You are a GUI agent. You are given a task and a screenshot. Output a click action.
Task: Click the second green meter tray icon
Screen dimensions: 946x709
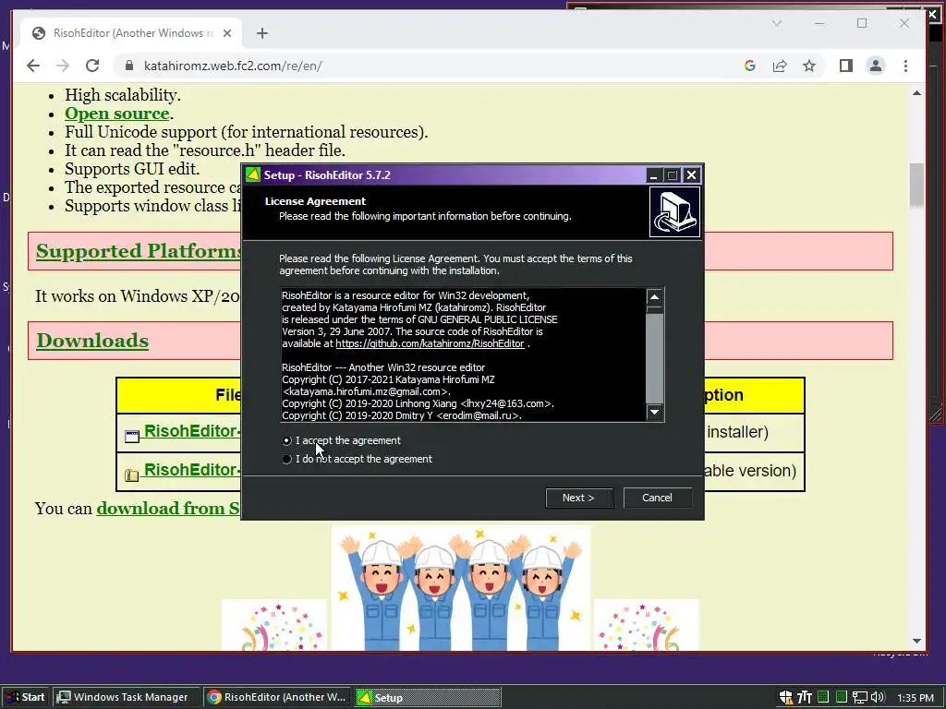tap(842, 697)
